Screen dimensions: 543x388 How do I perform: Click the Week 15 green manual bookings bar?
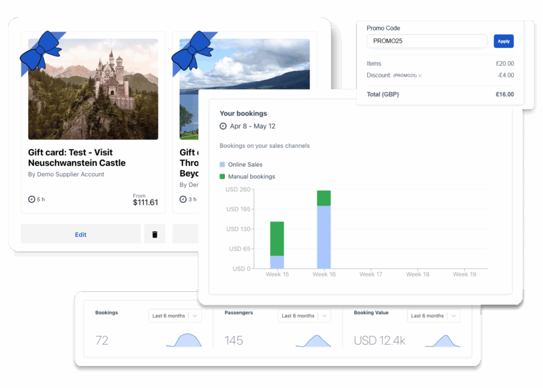pyautogui.click(x=277, y=238)
